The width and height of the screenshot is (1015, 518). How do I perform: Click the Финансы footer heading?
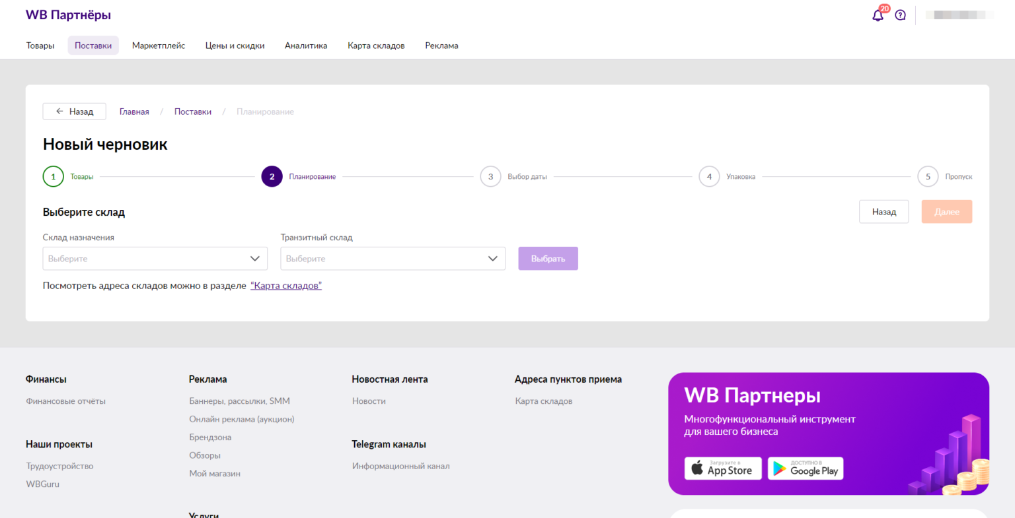click(46, 379)
